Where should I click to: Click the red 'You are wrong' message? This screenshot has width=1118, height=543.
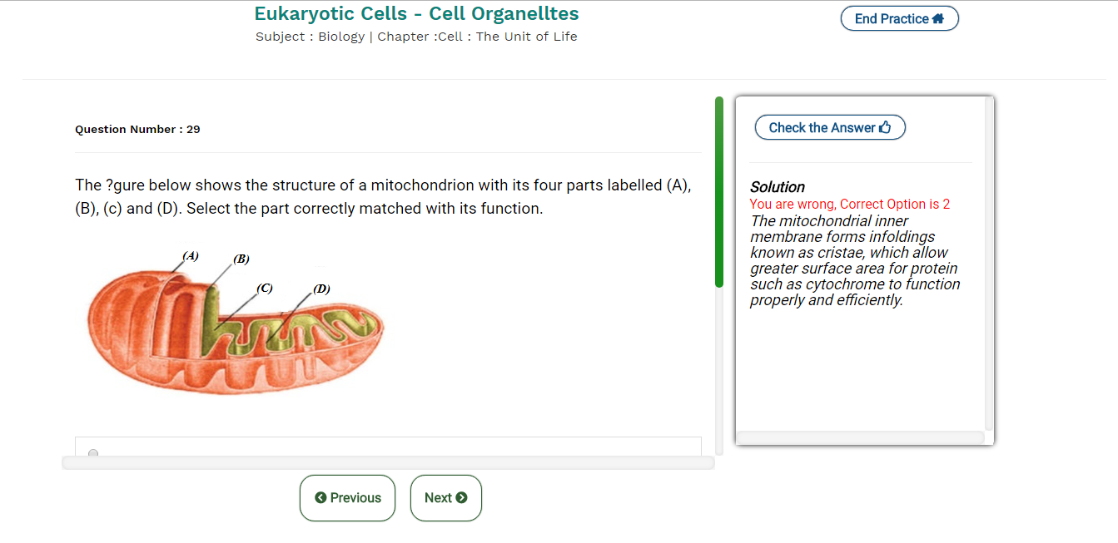tap(849, 204)
